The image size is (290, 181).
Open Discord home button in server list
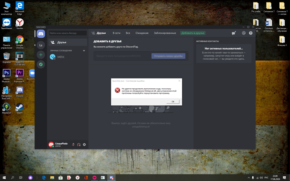pos(41,34)
